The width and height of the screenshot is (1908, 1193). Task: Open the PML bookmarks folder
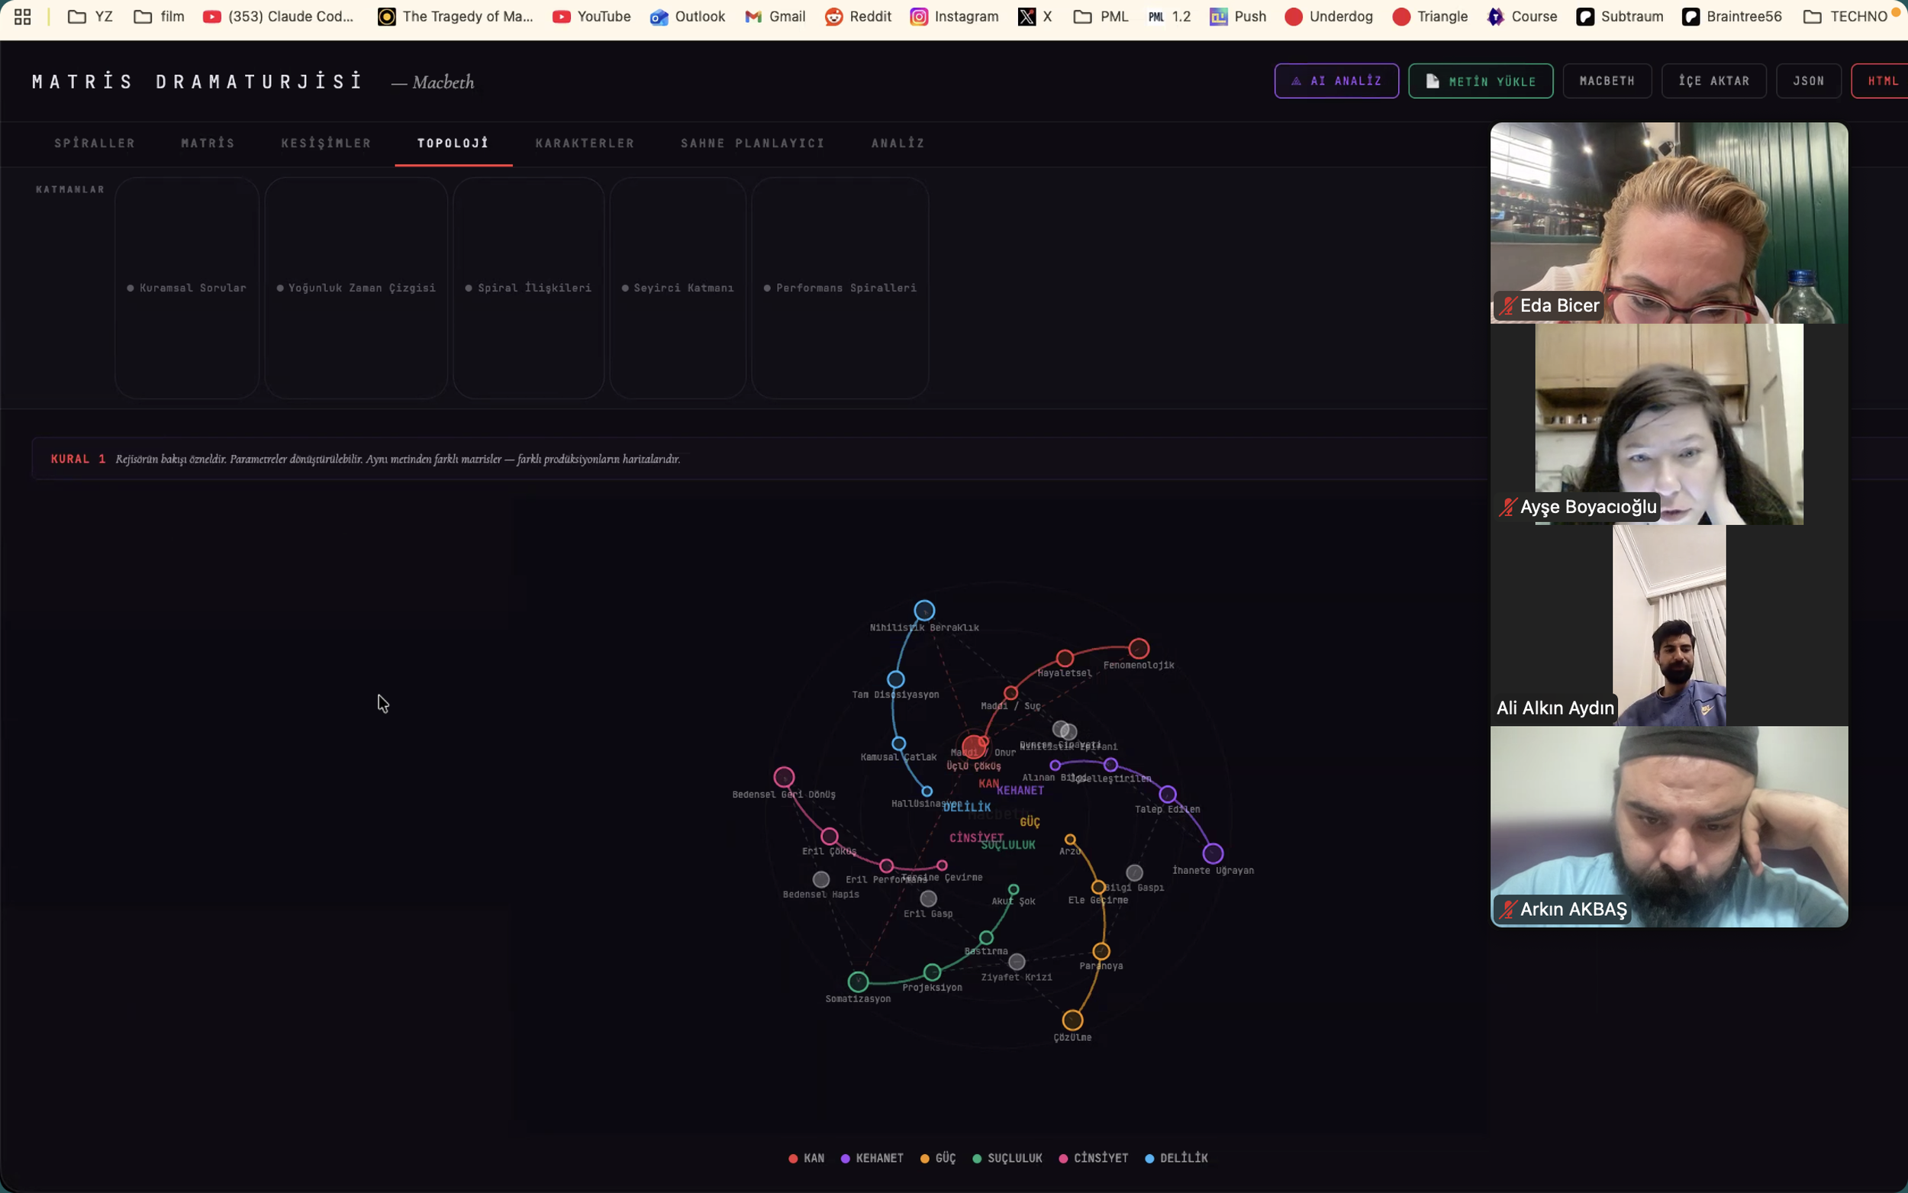pos(1101,17)
